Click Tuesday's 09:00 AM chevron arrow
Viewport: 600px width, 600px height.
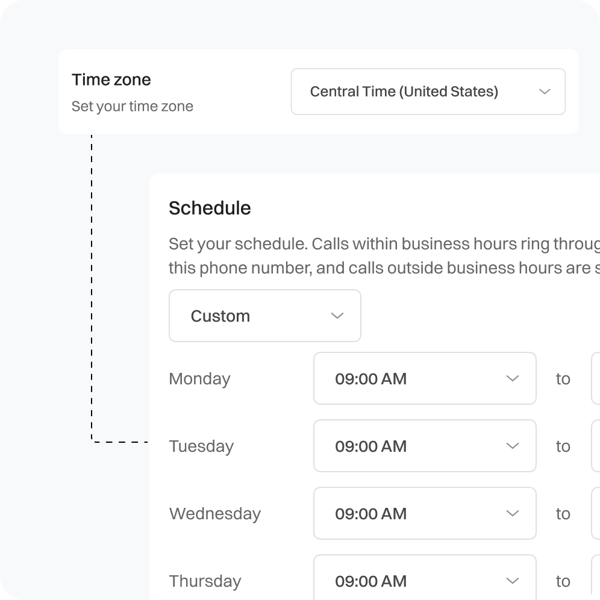click(513, 446)
